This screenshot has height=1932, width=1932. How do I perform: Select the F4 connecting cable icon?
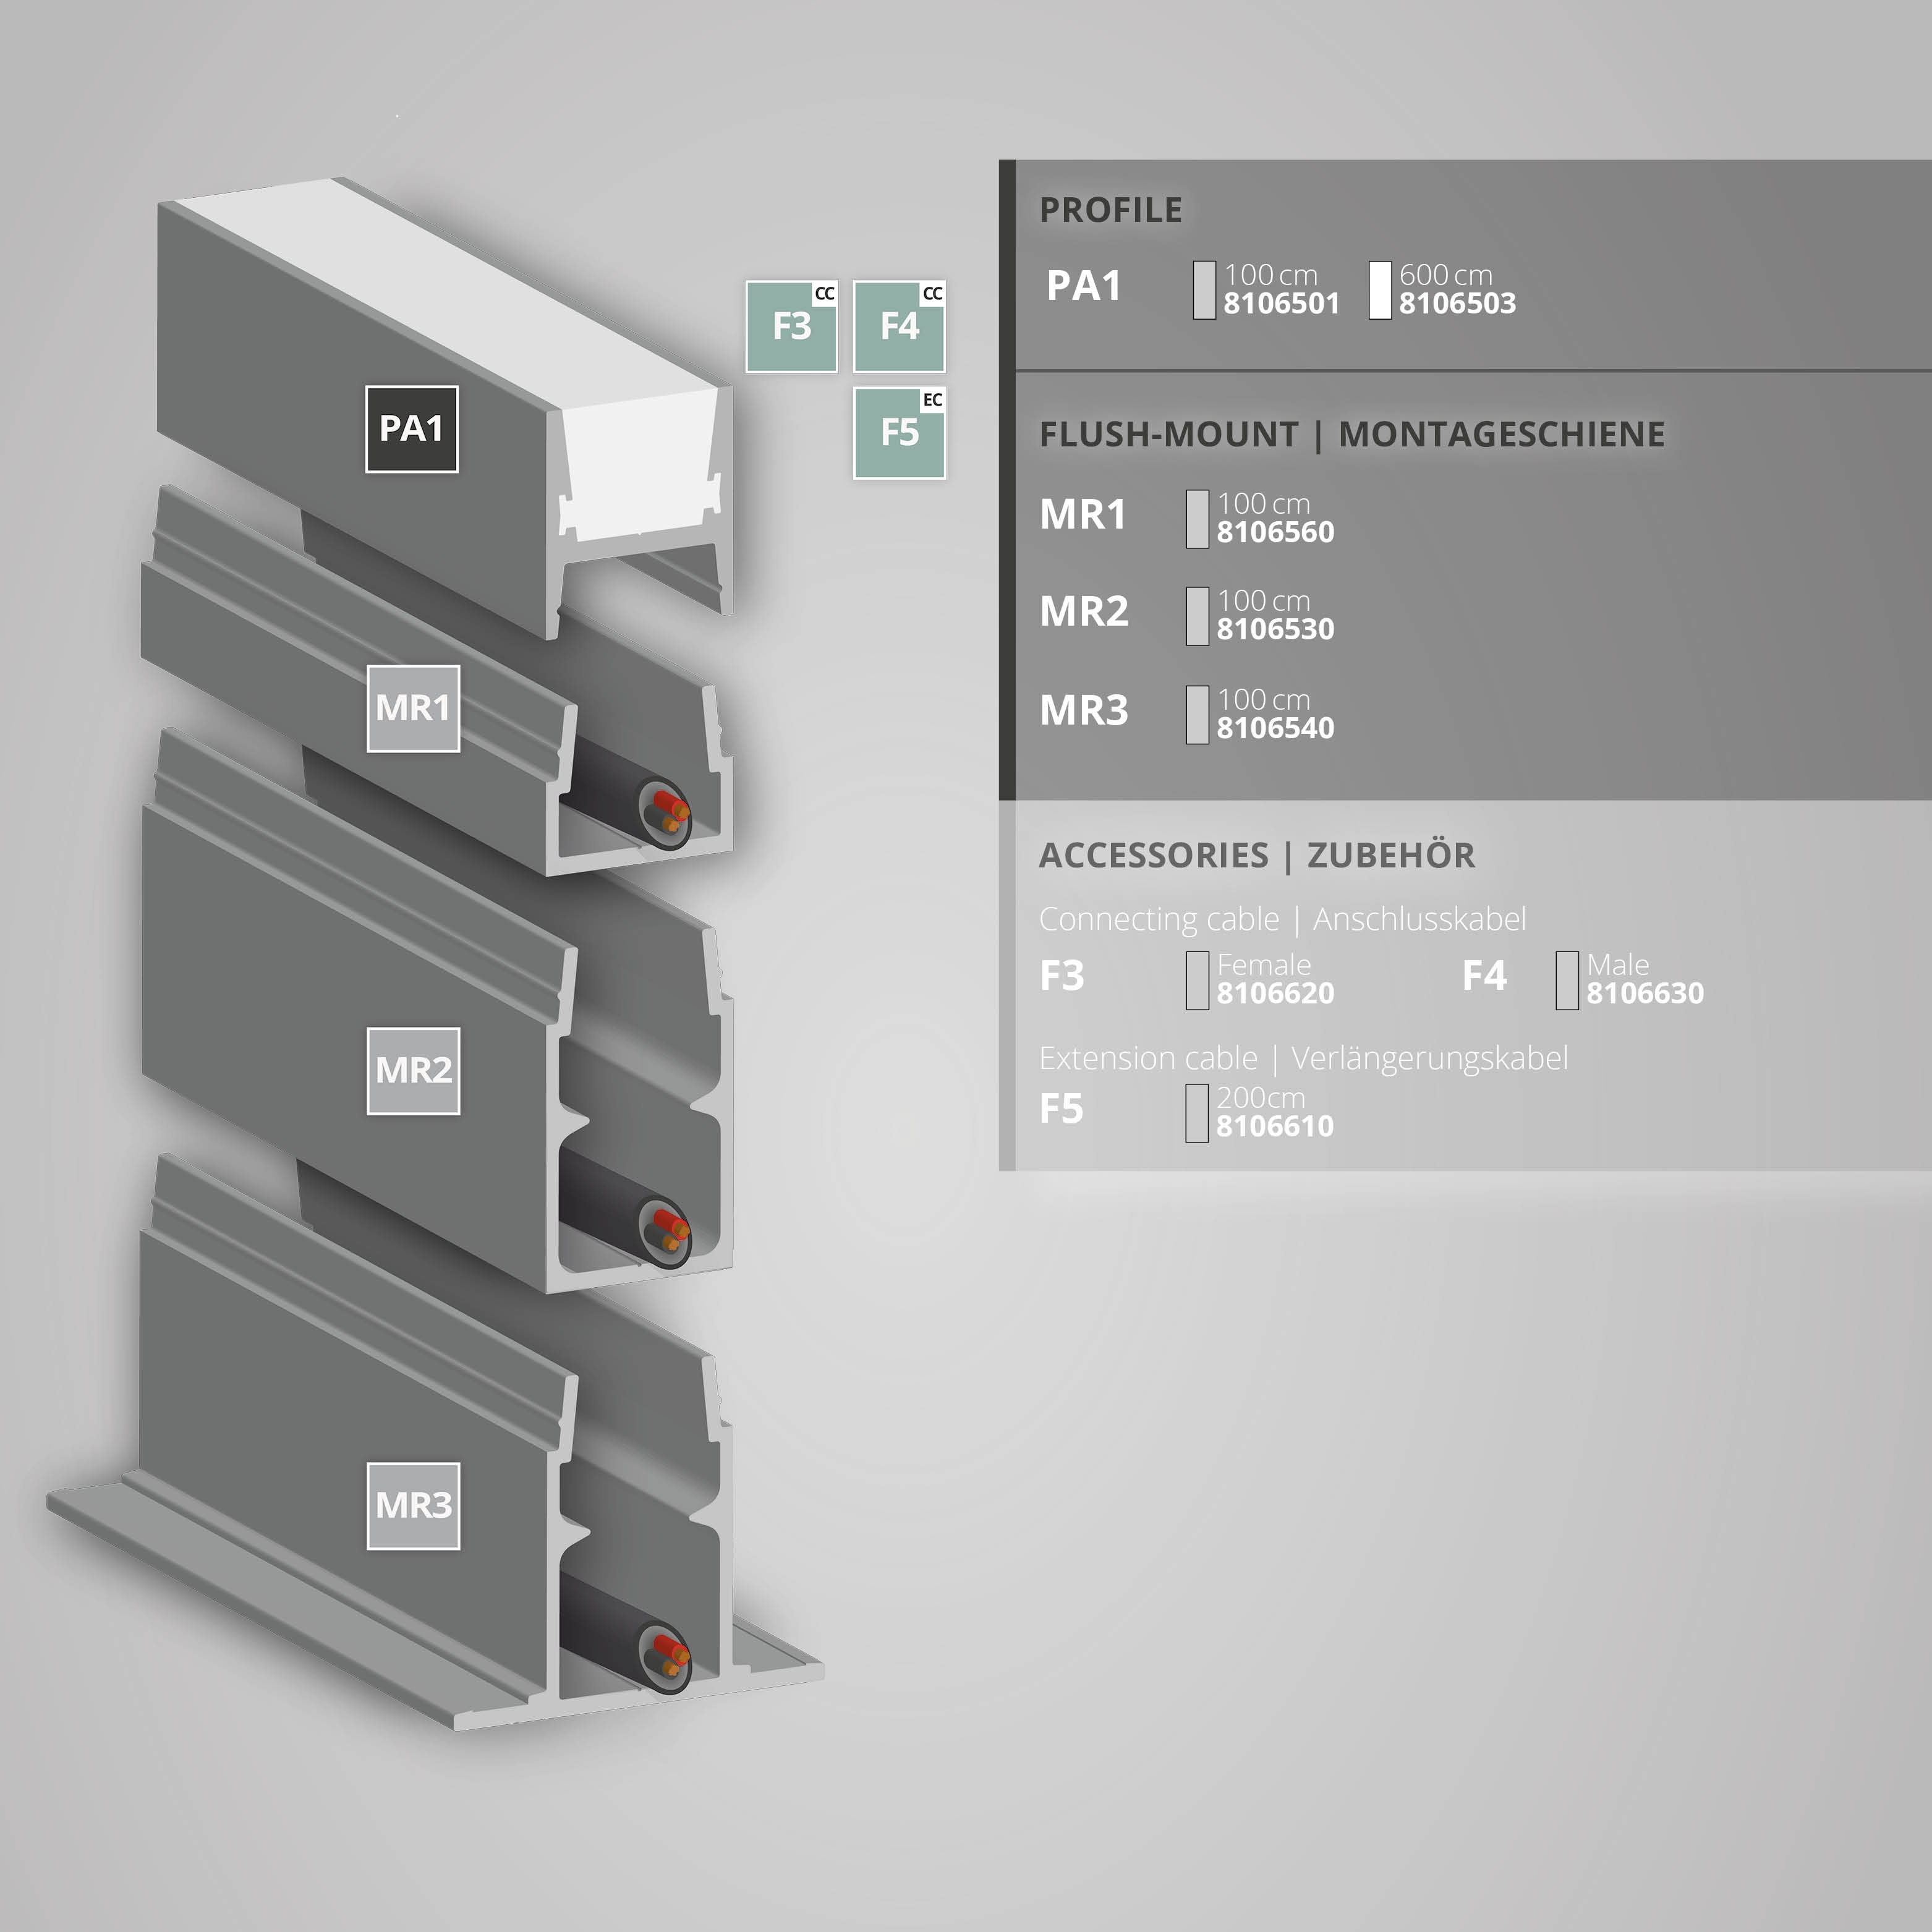click(x=899, y=326)
